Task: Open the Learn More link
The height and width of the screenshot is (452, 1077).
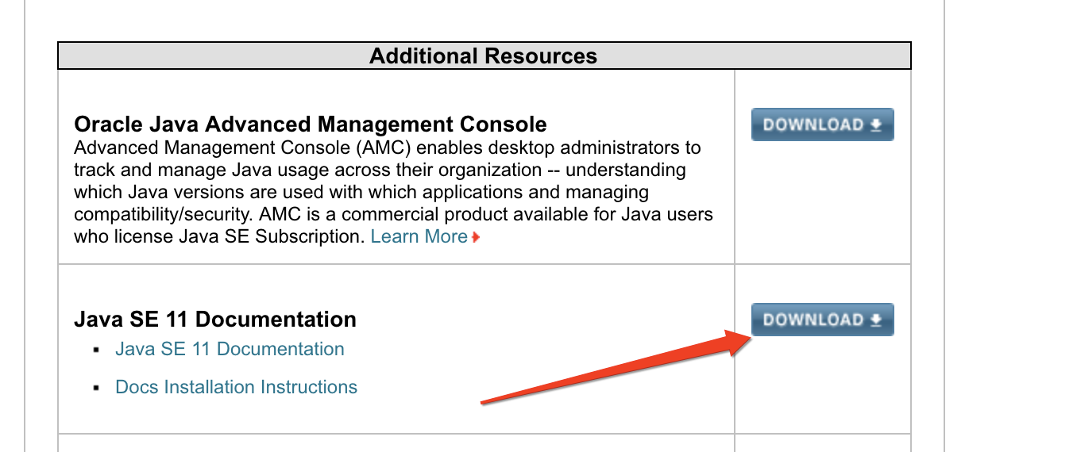Action: pos(419,236)
